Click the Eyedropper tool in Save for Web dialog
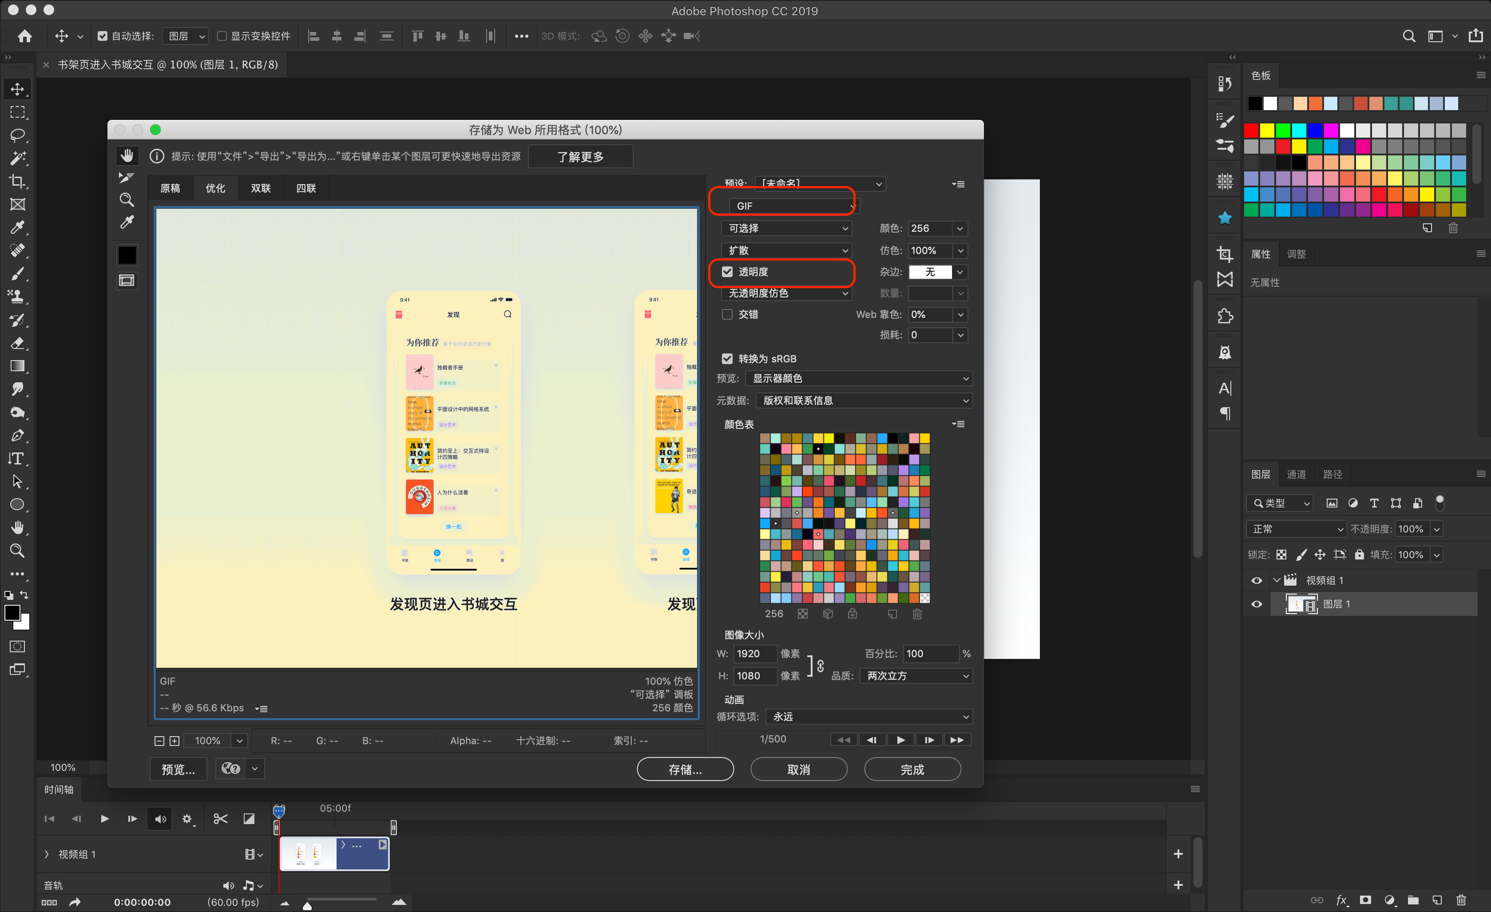 click(127, 222)
